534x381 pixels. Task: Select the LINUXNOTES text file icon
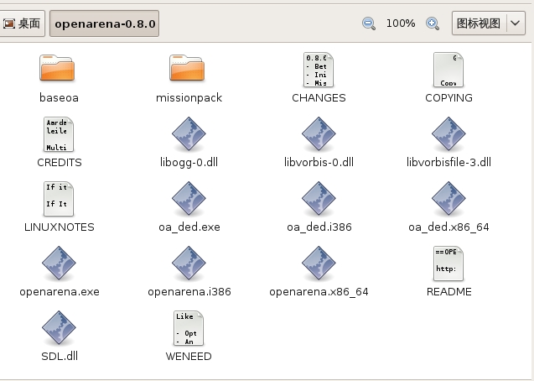coord(59,199)
